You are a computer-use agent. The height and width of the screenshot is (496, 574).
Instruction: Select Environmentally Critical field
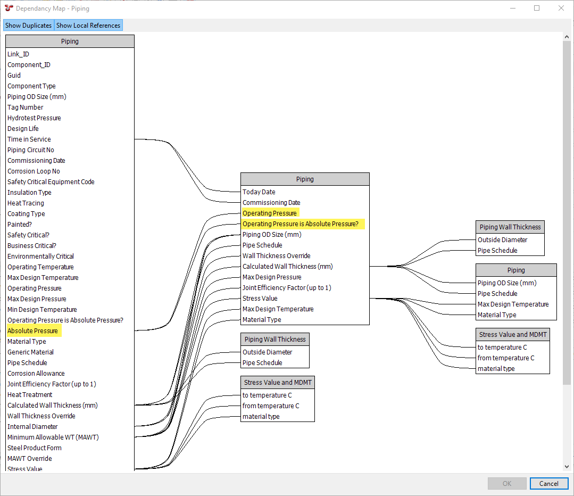point(40,256)
